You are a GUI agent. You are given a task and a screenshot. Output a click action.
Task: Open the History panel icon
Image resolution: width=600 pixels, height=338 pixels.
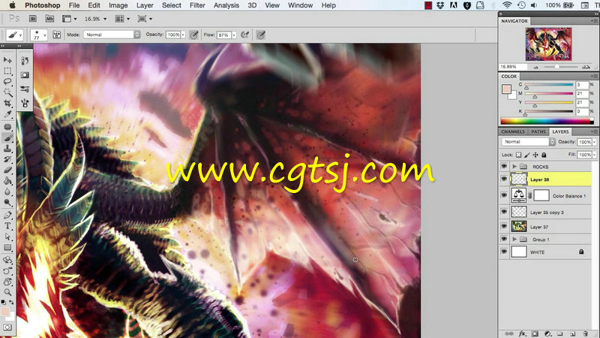coord(25,61)
